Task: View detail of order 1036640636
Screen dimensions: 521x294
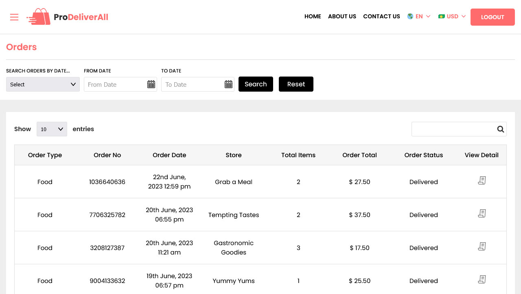Action: (x=482, y=180)
